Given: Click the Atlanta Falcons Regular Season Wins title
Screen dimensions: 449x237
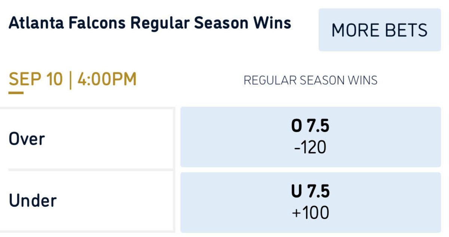Looking at the screenshot, I should click(x=150, y=23).
